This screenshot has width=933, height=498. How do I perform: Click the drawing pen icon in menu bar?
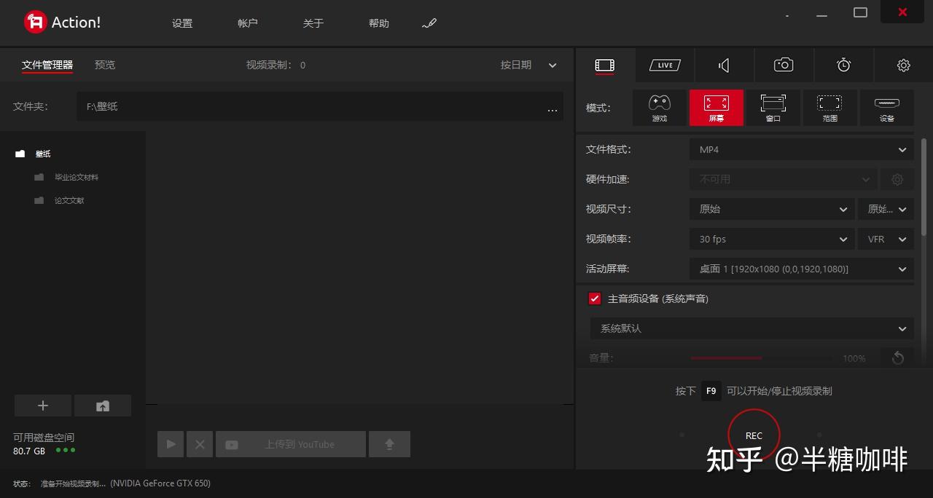point(429,23)
